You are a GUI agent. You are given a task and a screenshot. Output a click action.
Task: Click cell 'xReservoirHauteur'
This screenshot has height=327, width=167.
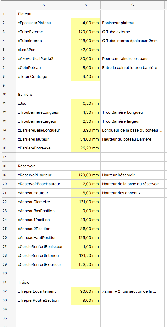[x=43, y=175]
